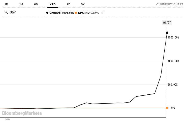Click the SPX:IND ticker label
The width and height of the screenshot is (187, 121).
(x=84, y=13)
